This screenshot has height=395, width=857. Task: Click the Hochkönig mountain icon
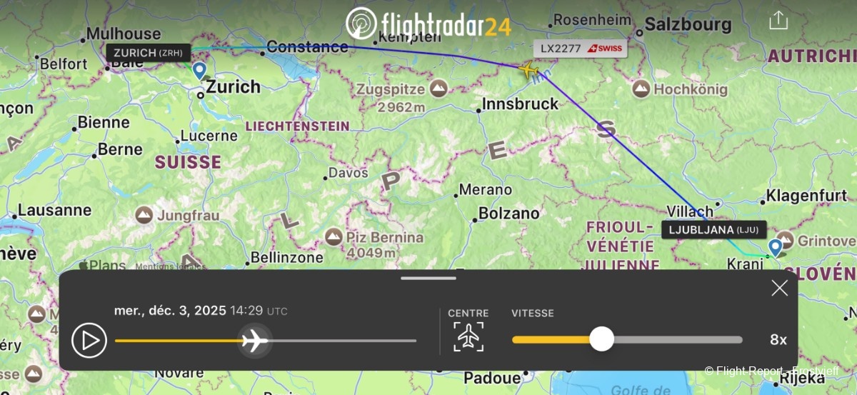[x=641, y=89]
